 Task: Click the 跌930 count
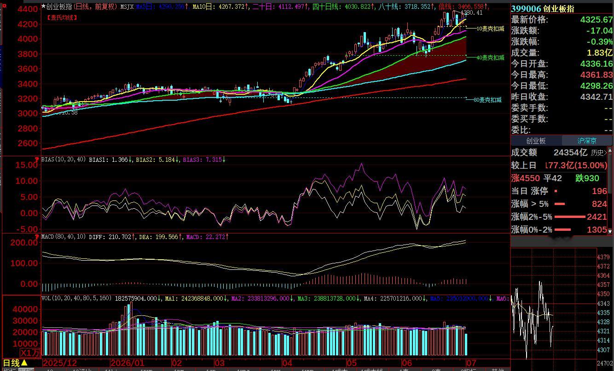point(587,178)
